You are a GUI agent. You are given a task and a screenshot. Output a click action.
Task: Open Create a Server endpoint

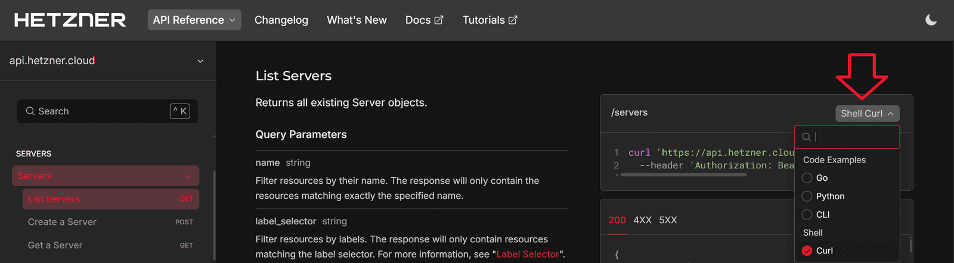coord(111,222)
